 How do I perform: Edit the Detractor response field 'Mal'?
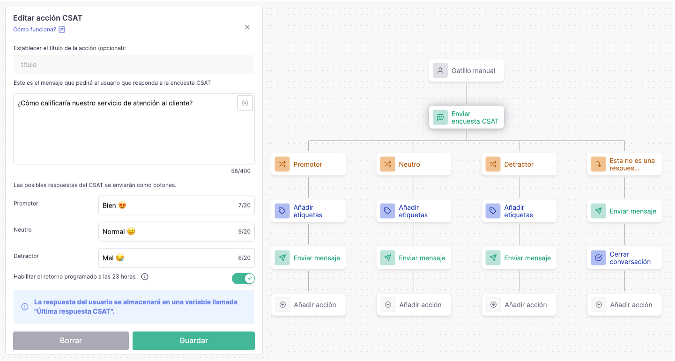point(169,258)
